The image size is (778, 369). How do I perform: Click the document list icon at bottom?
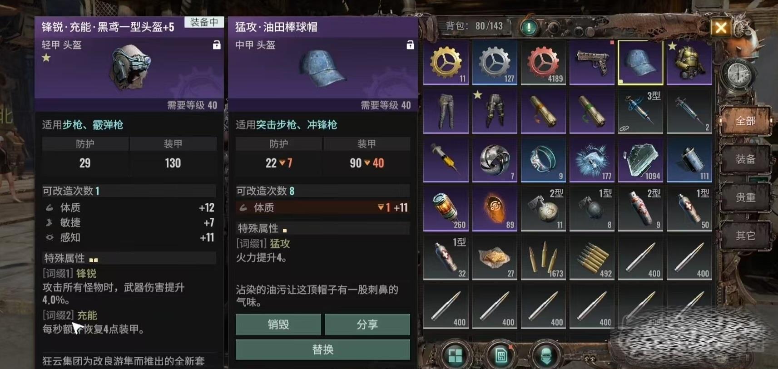tap(501, 355)
